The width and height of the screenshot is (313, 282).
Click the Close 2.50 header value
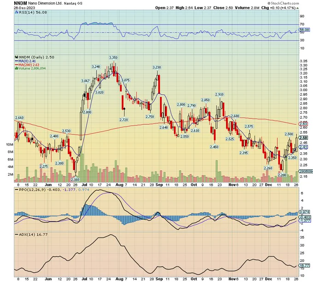coord(223,8)
